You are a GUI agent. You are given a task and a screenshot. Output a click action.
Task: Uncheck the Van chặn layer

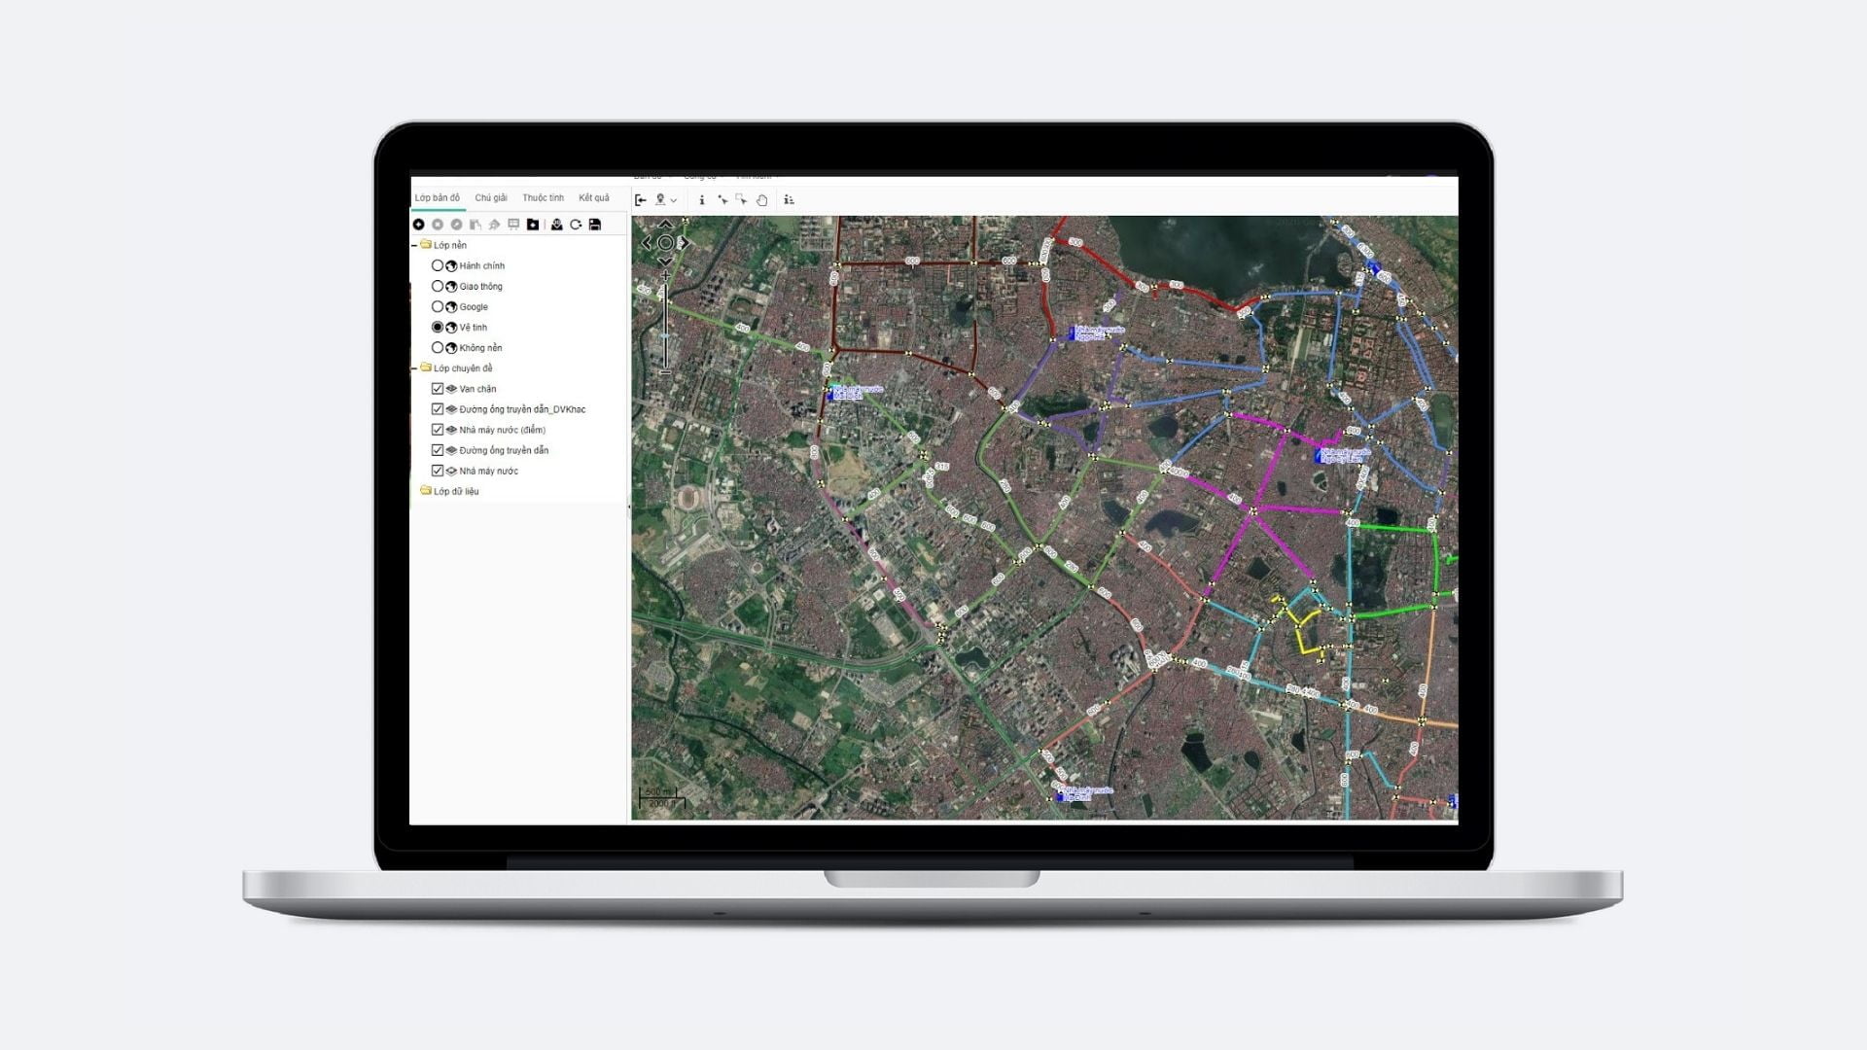(x=436, y=388)
